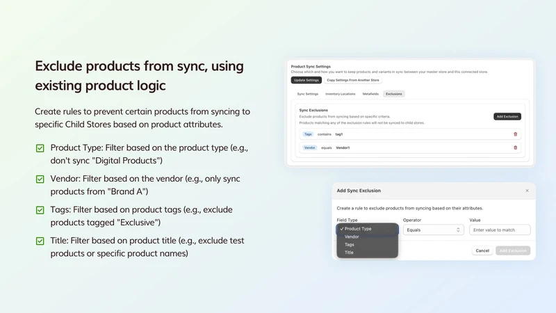Click the Title feature checkmark bullet
This screenshot has width=556, height=313.
point(40,241)
